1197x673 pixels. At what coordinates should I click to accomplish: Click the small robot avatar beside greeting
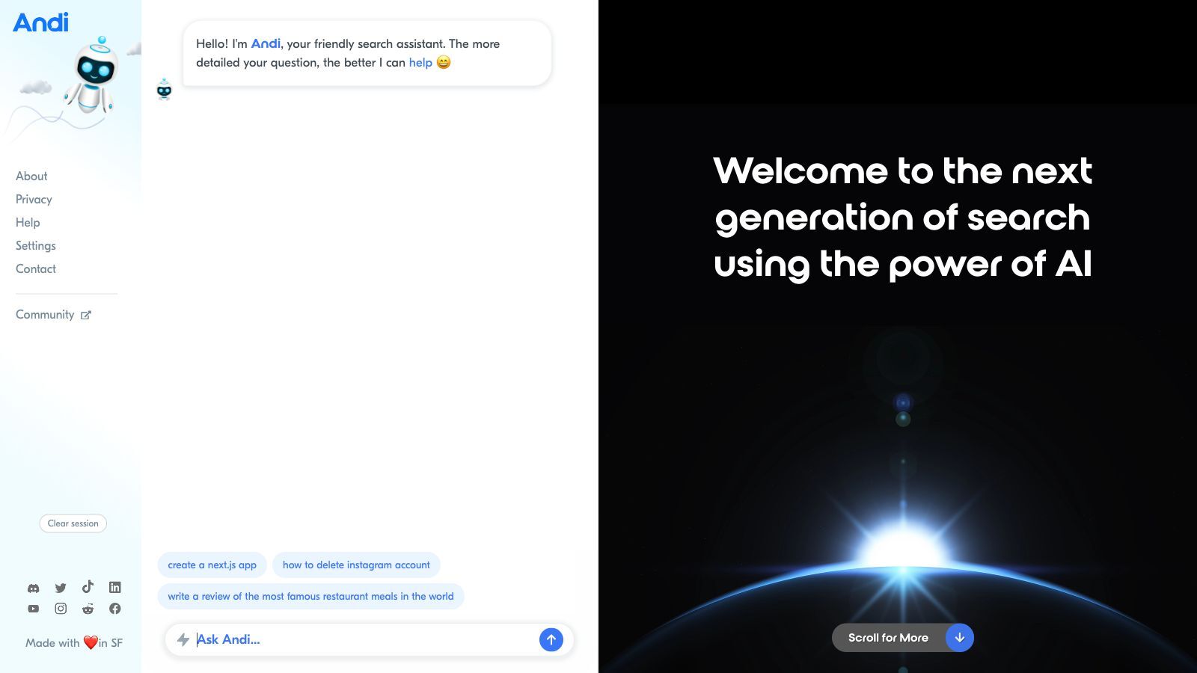[x=164, y=89]
